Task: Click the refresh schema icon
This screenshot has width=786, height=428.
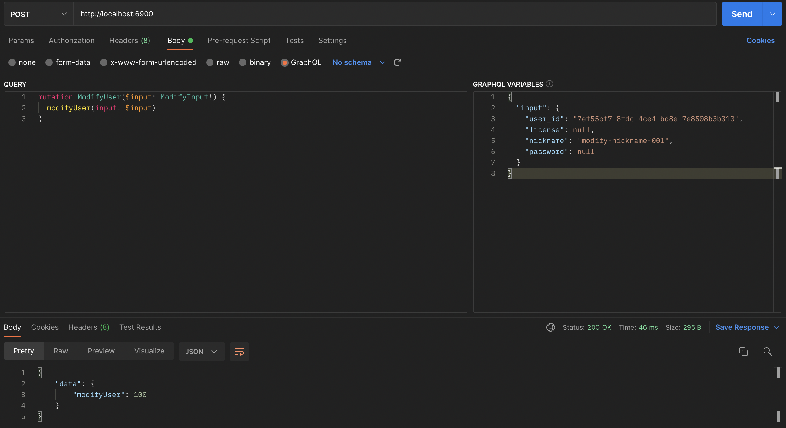Action: [397, 62]
